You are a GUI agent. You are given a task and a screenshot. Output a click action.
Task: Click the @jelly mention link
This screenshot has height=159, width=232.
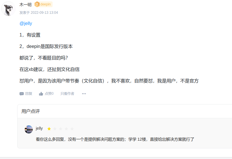[x=26, y=24]
